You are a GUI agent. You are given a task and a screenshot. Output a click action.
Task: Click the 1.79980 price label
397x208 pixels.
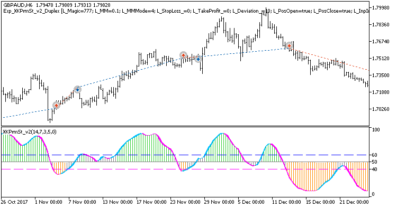[381, 7]
